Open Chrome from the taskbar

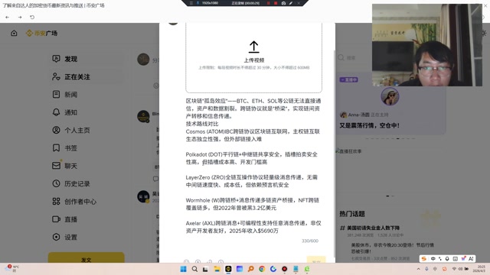262,269
